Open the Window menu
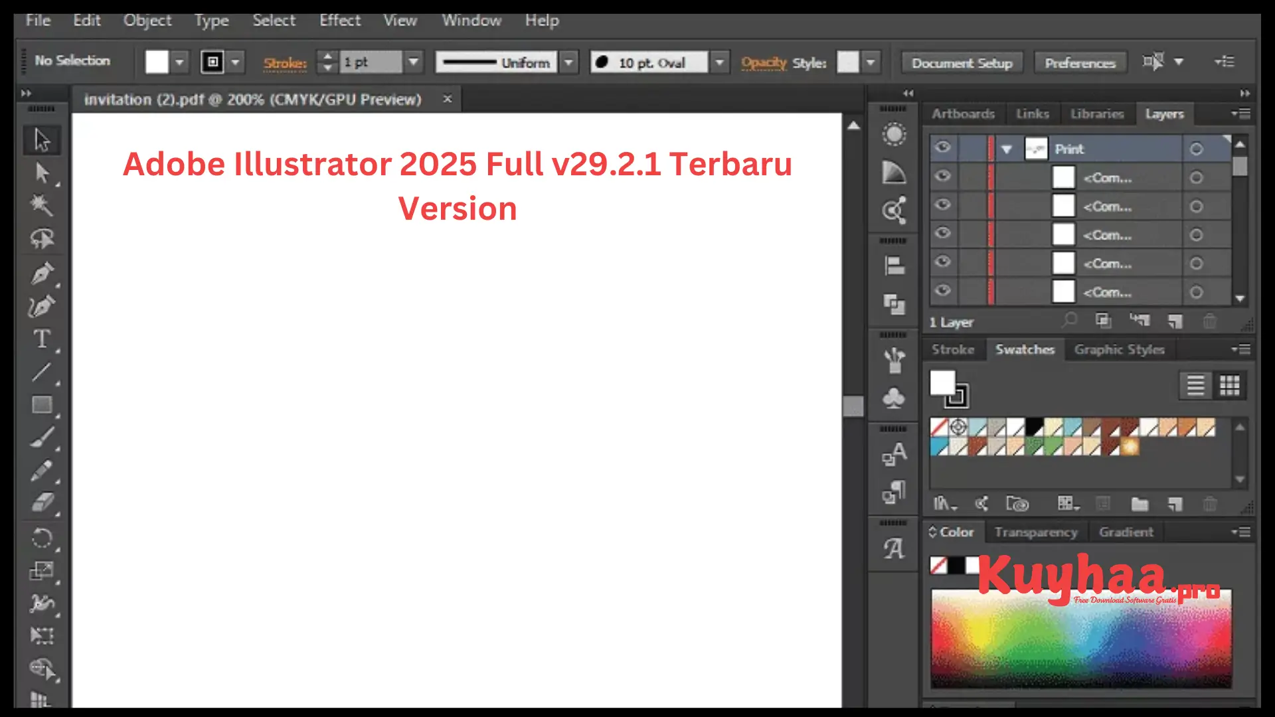The height and width of the screenshot is (717, 1275). coord(471,21)
